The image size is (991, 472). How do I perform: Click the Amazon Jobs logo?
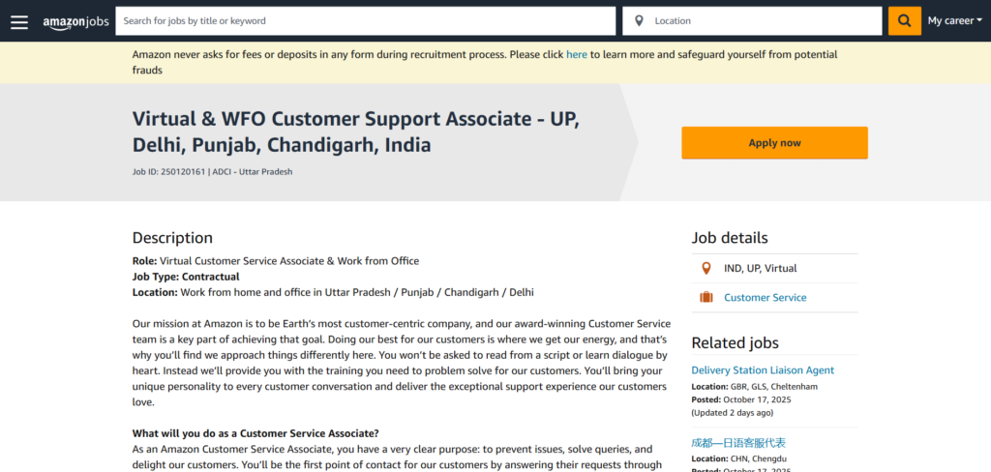(75, 21)
